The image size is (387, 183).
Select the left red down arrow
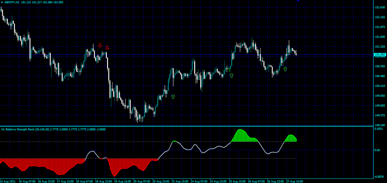100,45
